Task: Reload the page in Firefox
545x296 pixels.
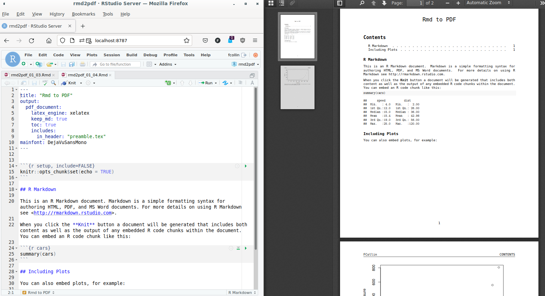Action: 31,40
